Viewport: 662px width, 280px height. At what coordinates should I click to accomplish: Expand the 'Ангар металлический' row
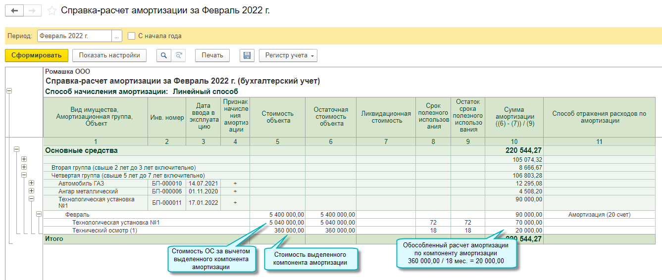[x=31, y=191]
